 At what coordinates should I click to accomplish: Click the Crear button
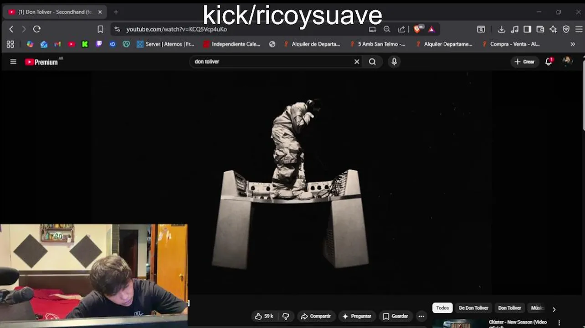pyautogui.click(x=524, y=61)
